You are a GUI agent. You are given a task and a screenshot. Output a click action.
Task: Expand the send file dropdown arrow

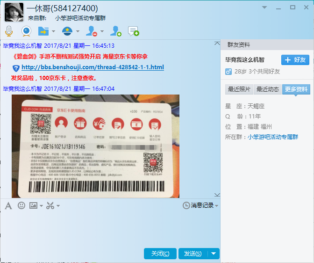[53, 31]
